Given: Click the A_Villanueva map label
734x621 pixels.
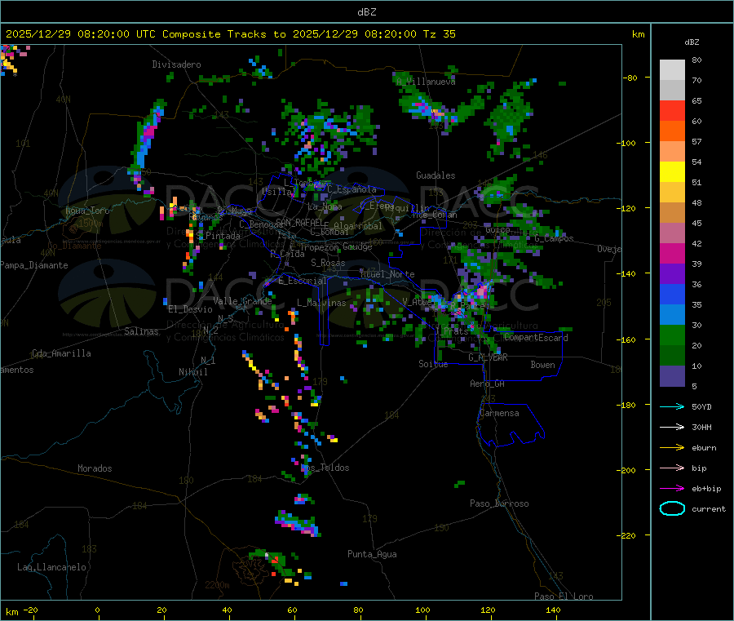Looking at the screenshot, I should (426, 82).
